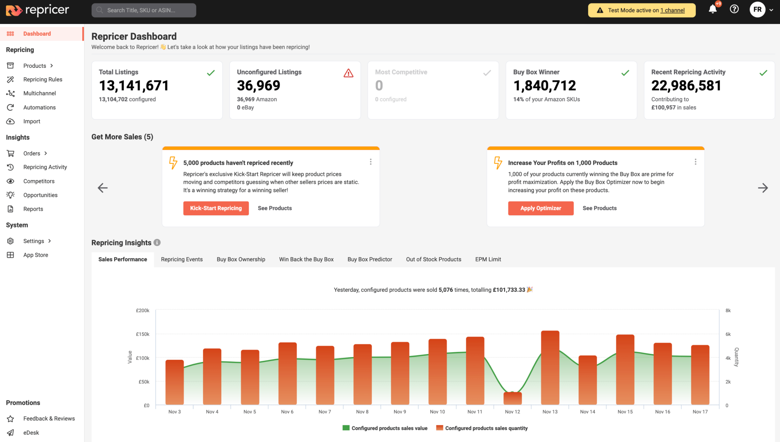Click the Opportunities lightbulb icon
780x442 pixels.
[11, 195]
